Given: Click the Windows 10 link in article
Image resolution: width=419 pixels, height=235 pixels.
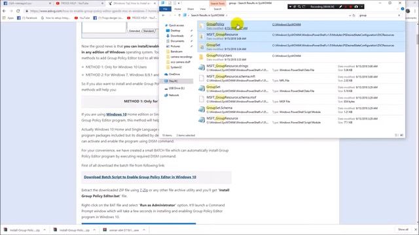Looking at the screenshot, I should (117, 114).
